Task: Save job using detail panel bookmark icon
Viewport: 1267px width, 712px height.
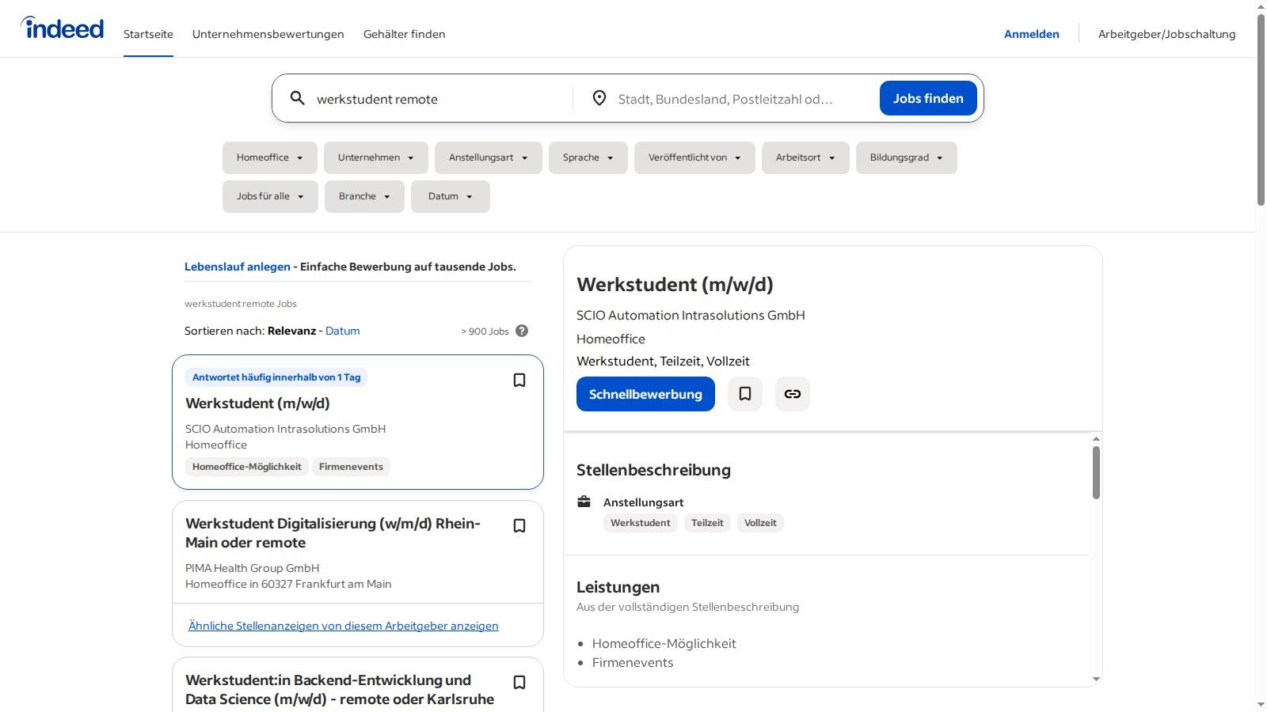Action: (x=745, y=394)
